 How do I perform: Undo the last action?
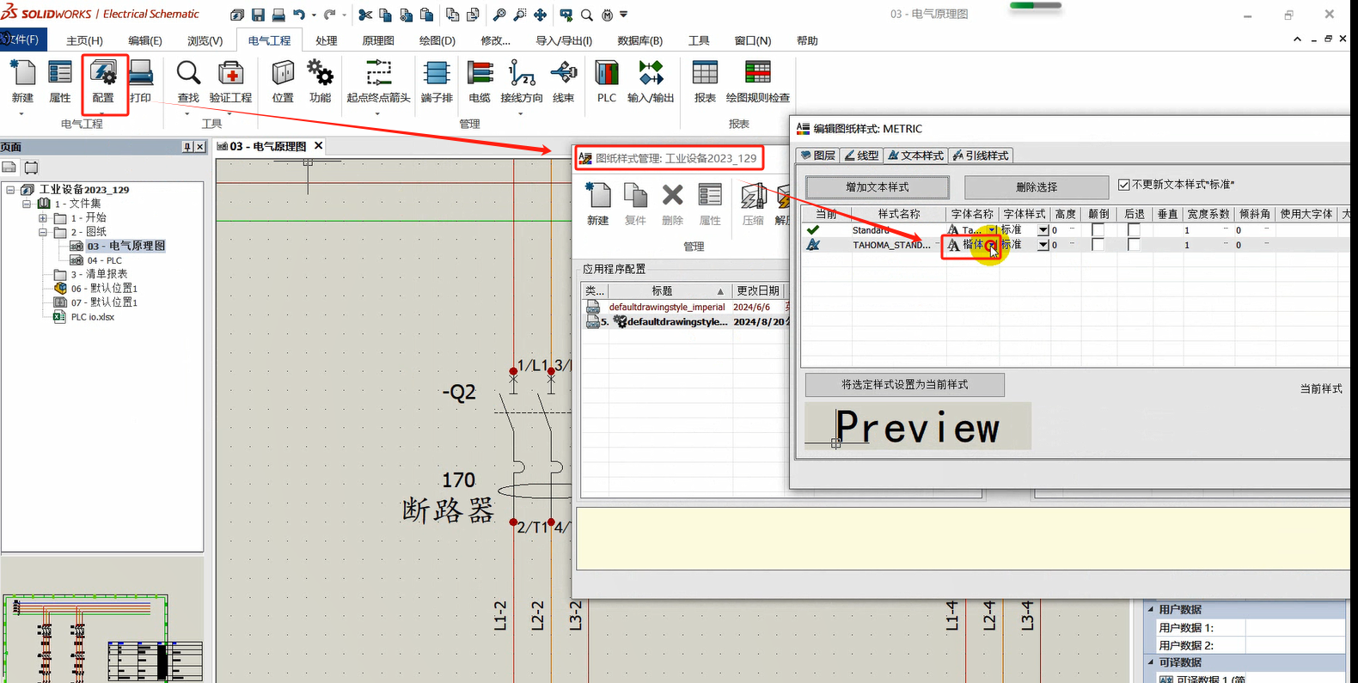coord(299,15)
